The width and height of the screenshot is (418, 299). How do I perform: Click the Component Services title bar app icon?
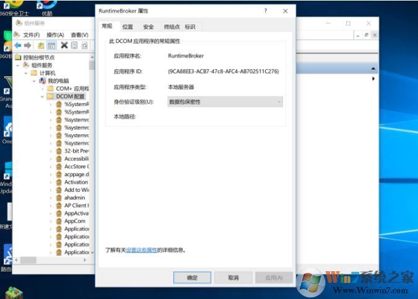coord(19,23)
